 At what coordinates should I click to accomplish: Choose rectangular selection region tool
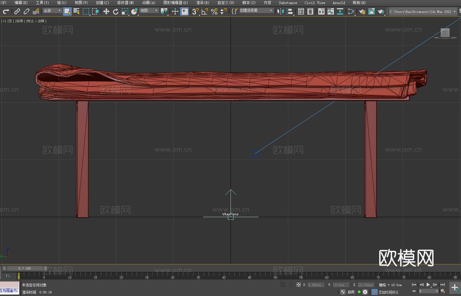coord(86,11)
